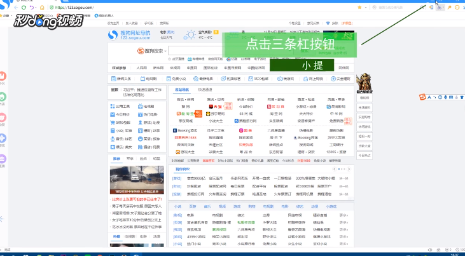465x256 pixels.
Task: Click Booking酒店 link
Action: tap(185, 130)
